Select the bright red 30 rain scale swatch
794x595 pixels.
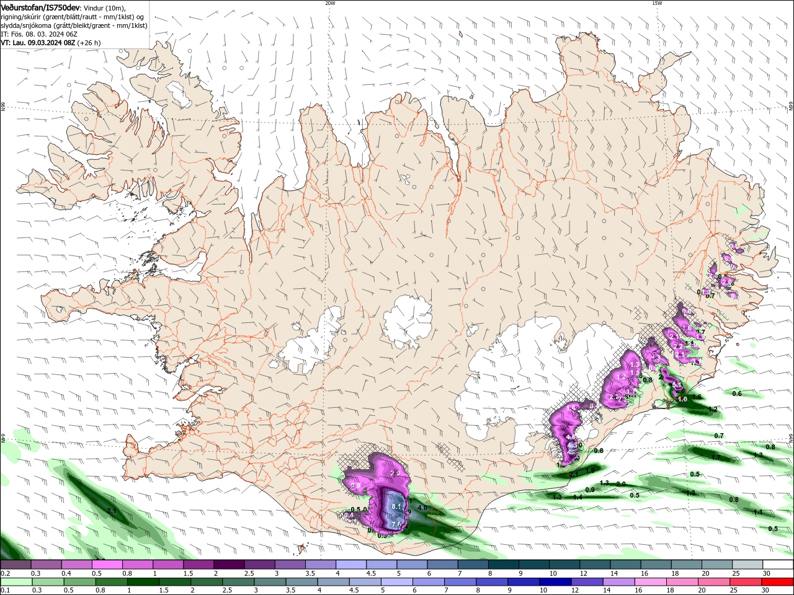coord(778,582)
